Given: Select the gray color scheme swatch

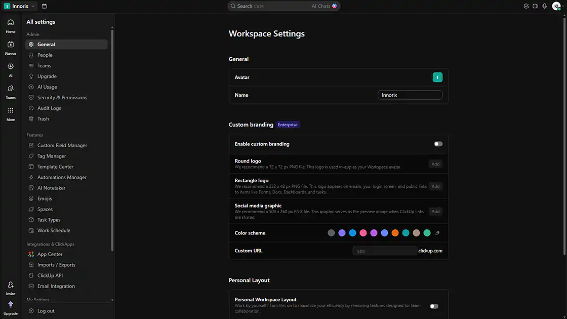Looking at the screenshot, I should click(x=331, y=233).
